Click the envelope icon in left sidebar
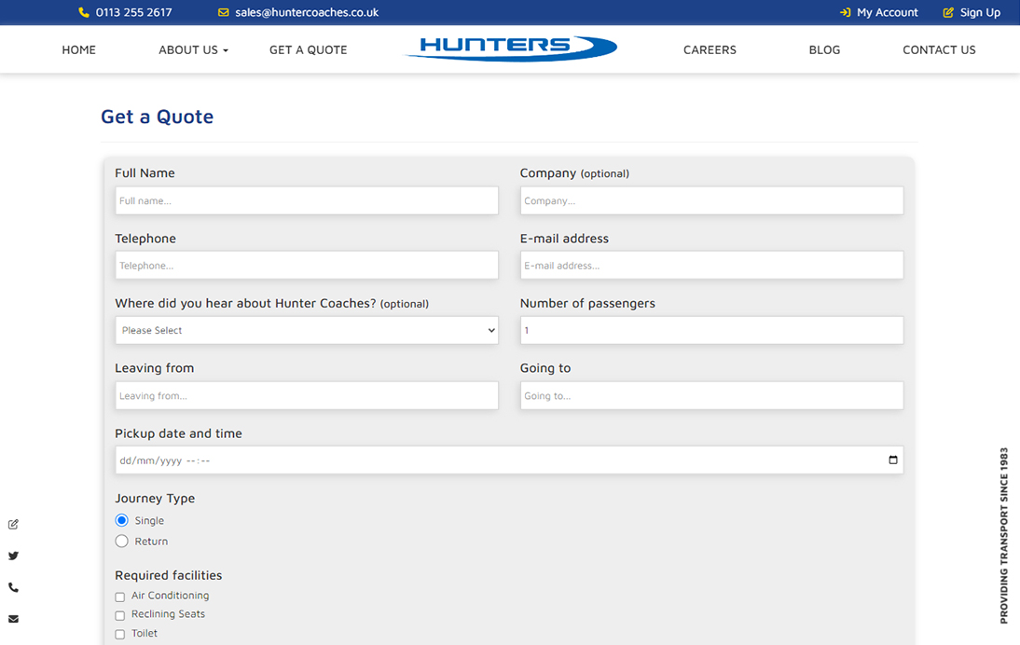This screenshot has width=1020, height=645. click(13, 619)
